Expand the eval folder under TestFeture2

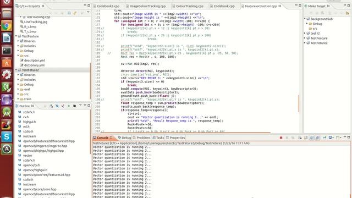click(x=18, y=89)
